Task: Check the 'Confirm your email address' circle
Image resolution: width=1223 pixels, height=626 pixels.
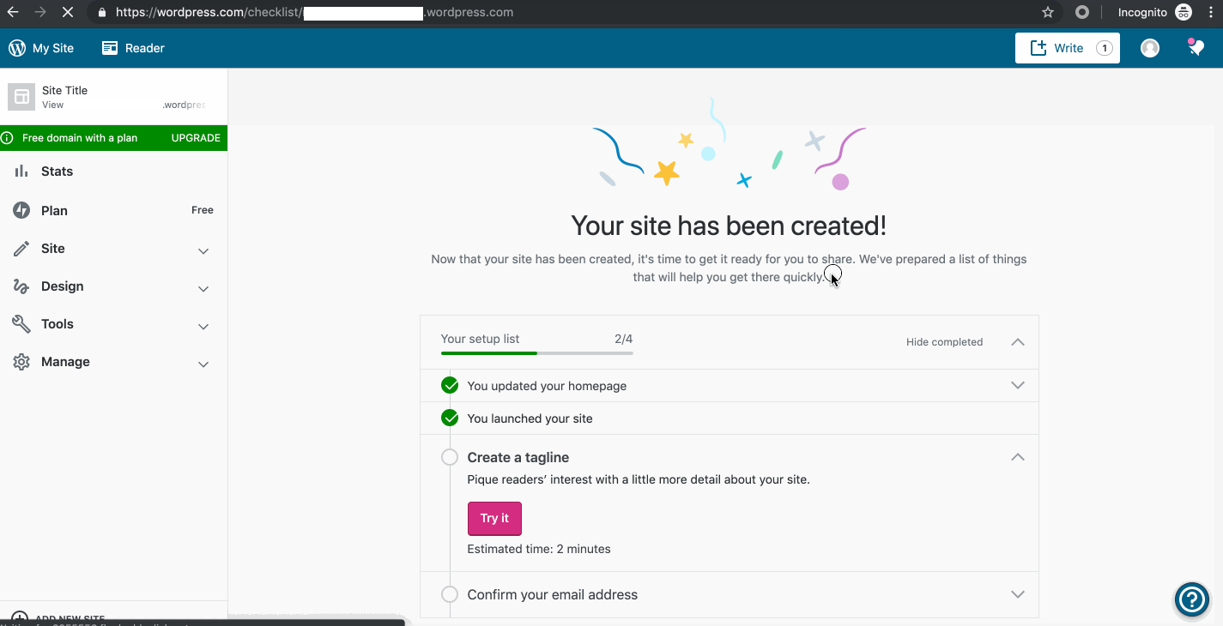Action: coord(450,594)
